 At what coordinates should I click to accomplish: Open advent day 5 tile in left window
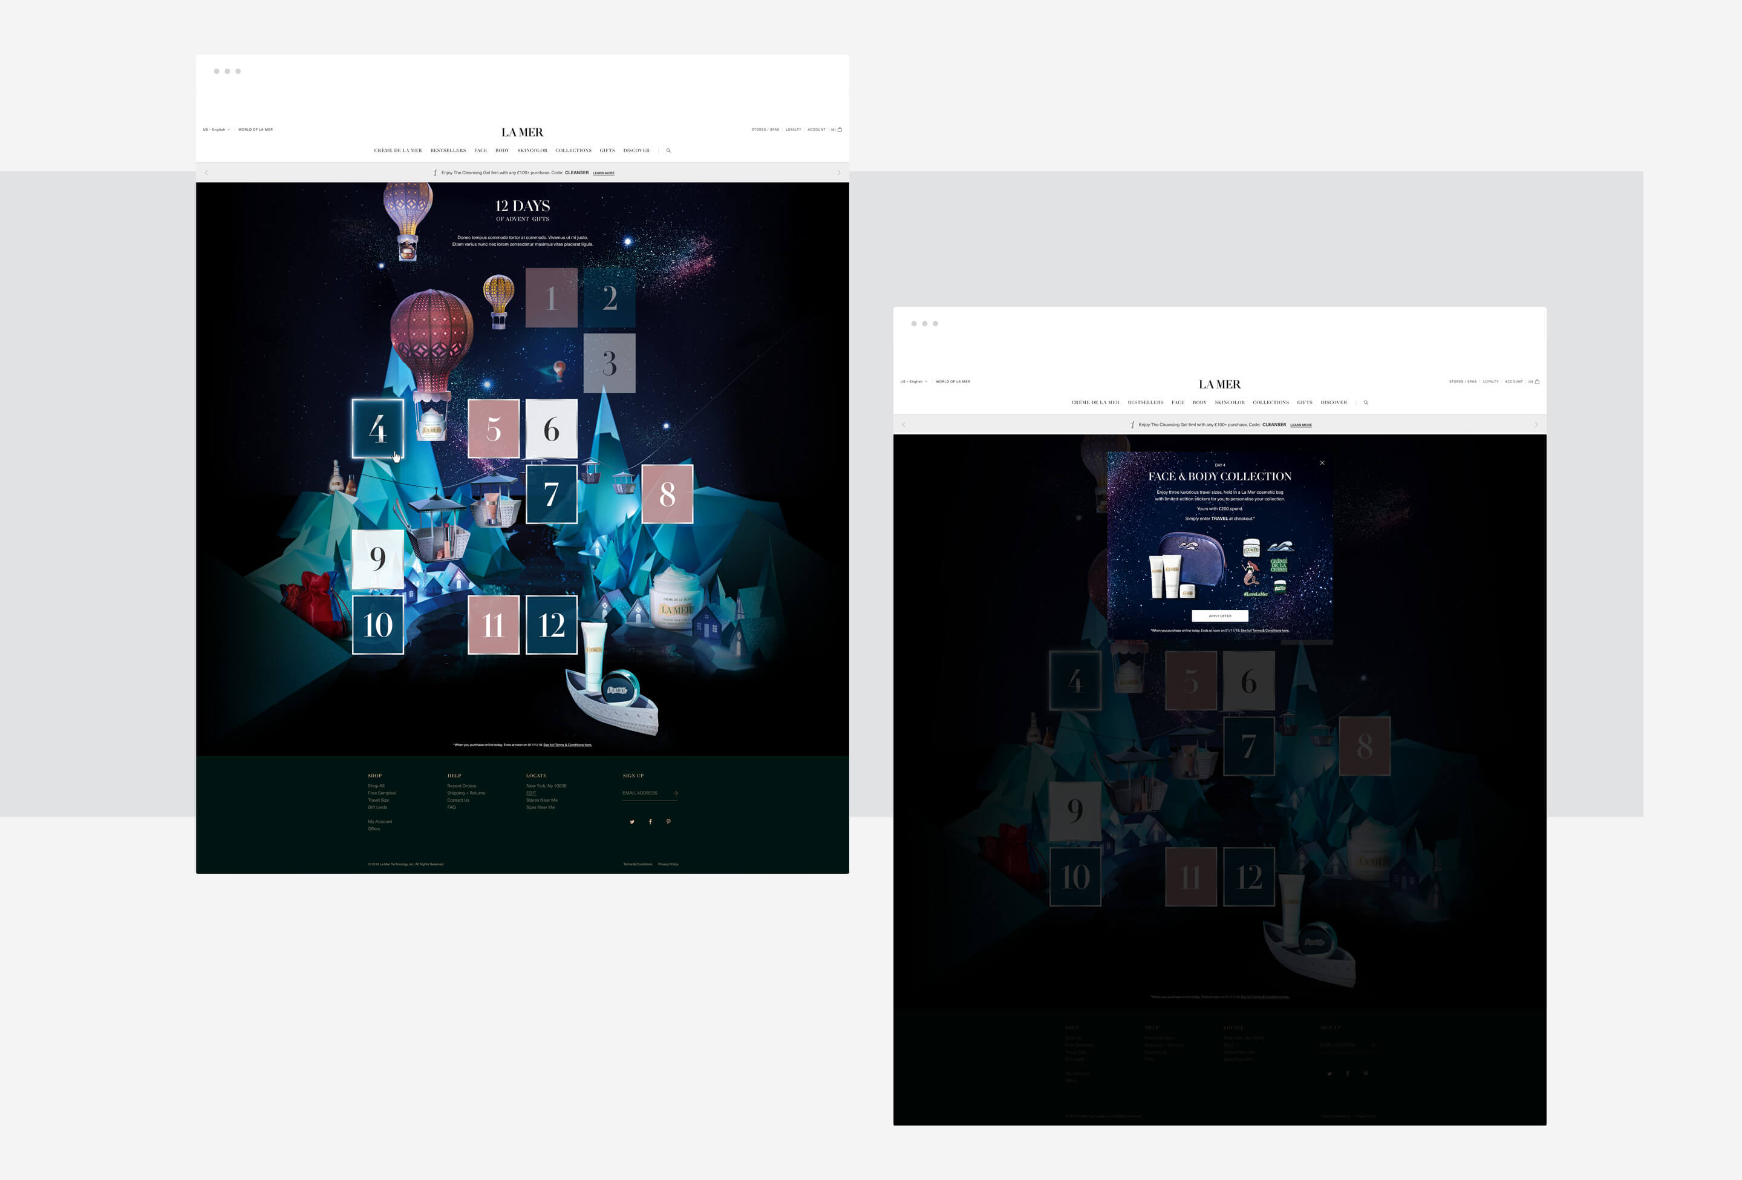493,428
